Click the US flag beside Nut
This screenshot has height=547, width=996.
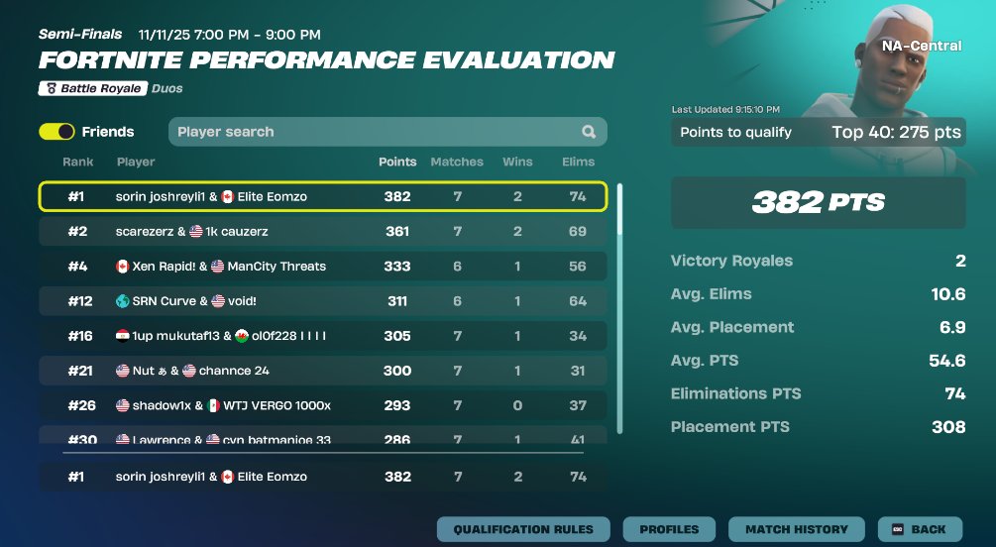tap(123, 371)
